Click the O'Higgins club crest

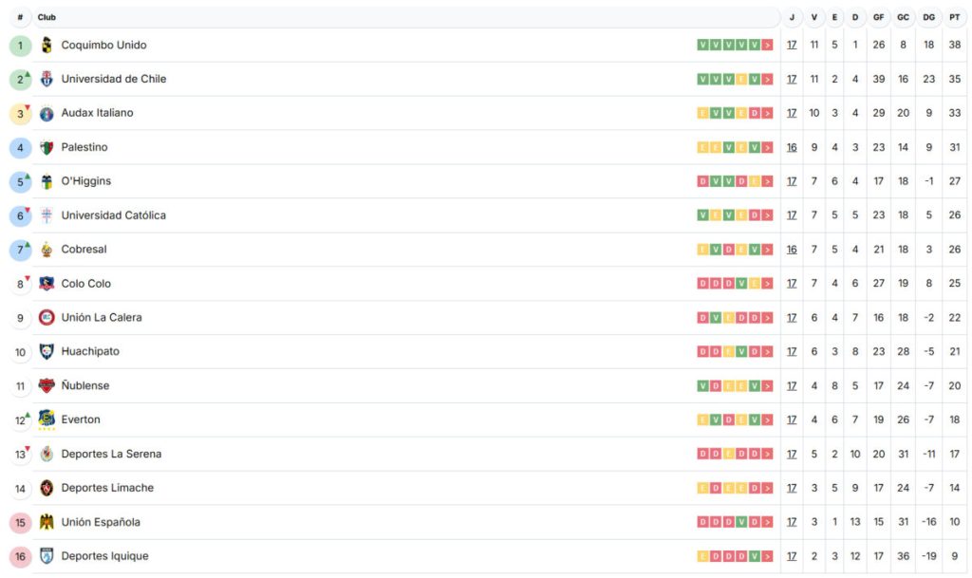47,181
